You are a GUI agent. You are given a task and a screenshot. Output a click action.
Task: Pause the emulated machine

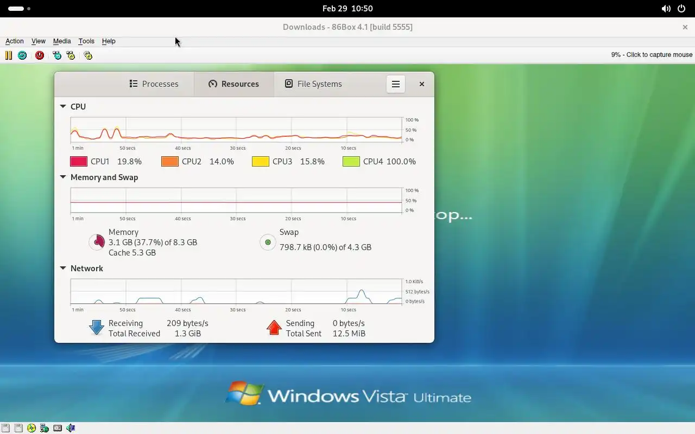(9, 55)
